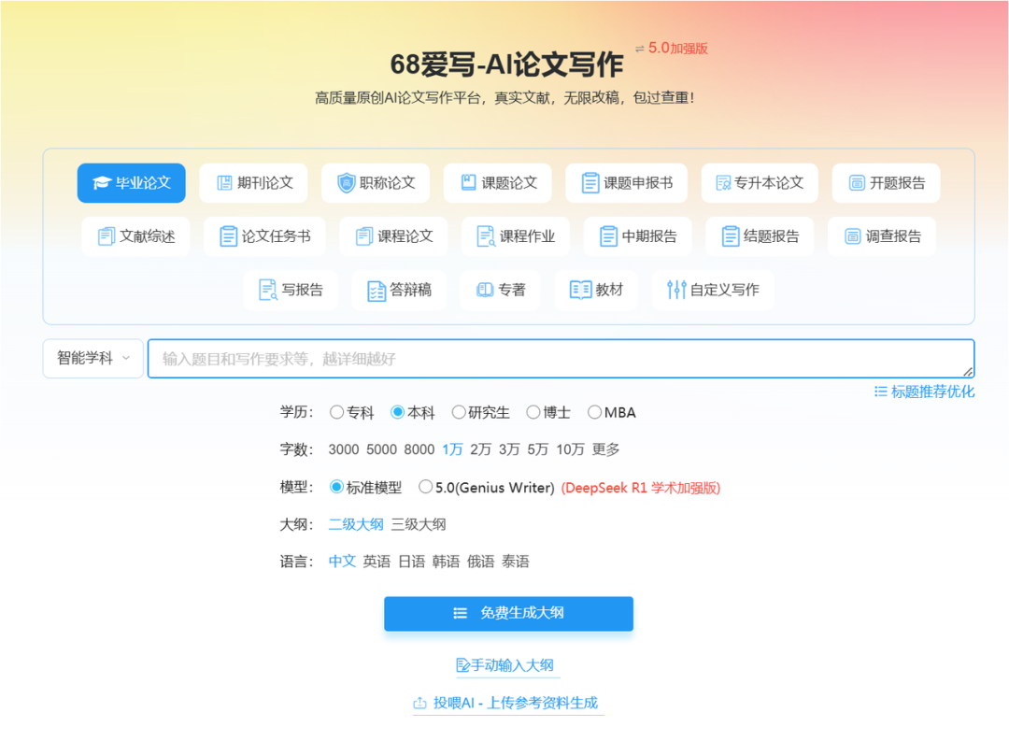Click the icon beside 调查报告
Screen dimensions: 1009x741
(853, 236)
